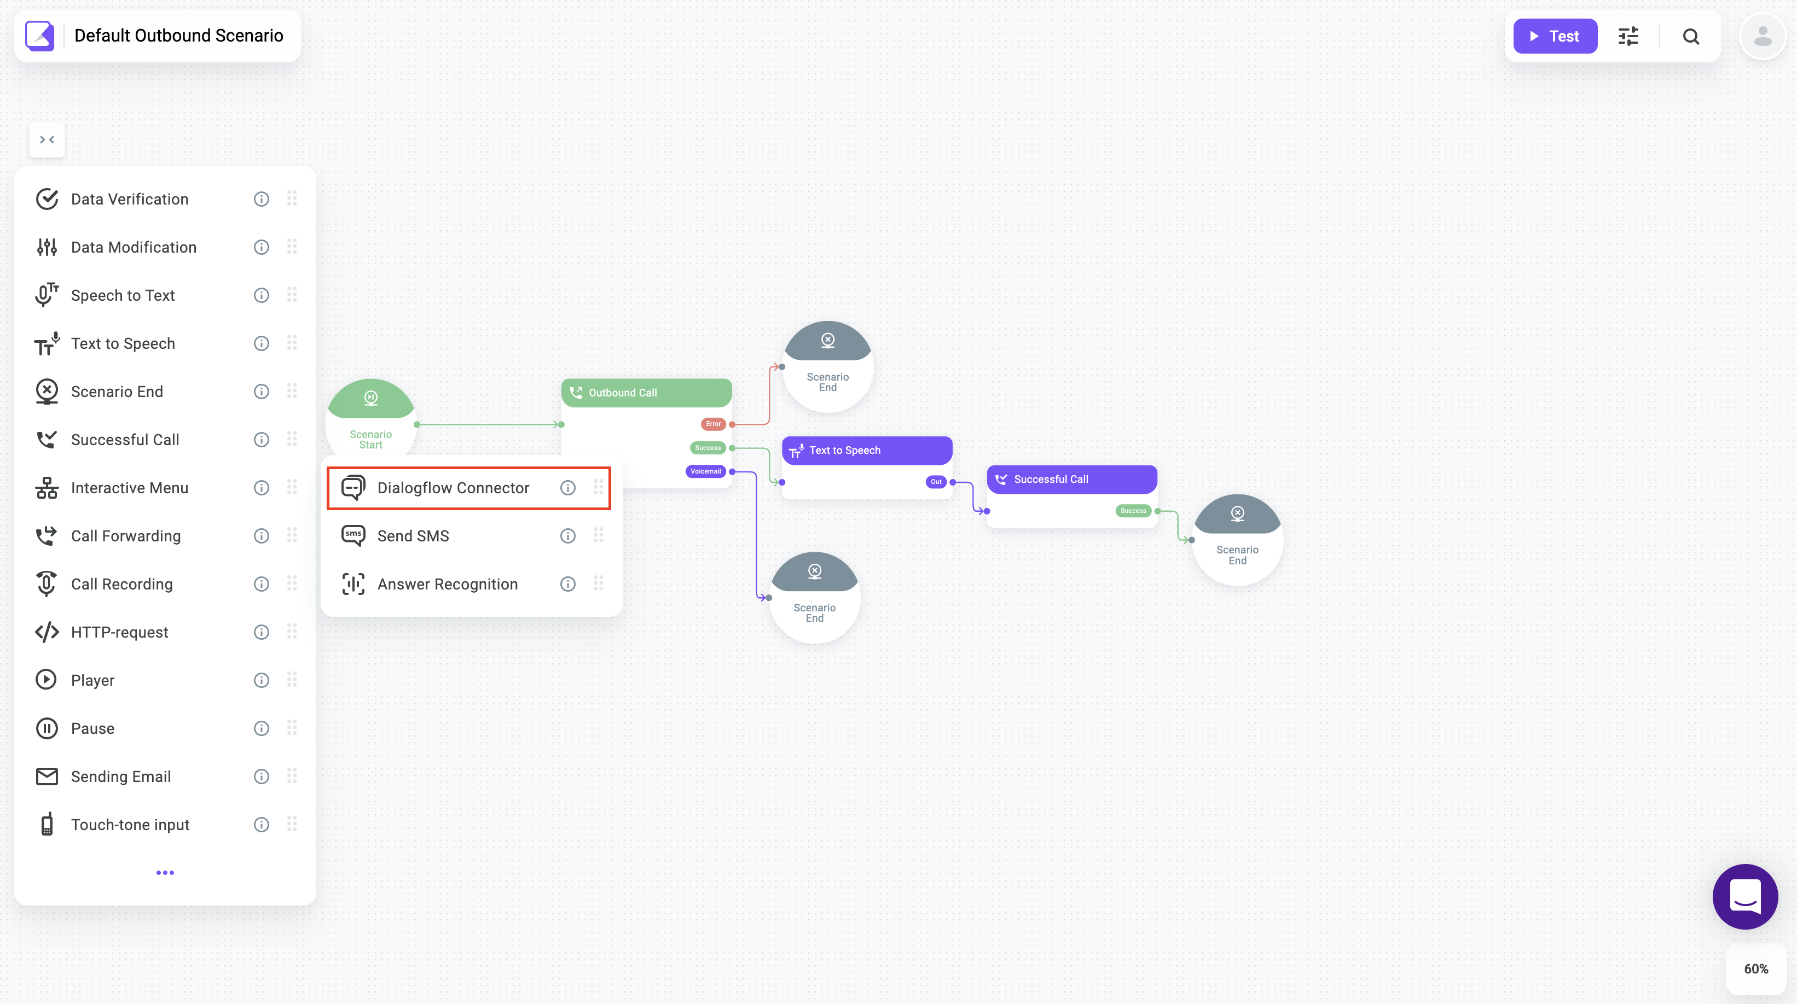This screenshot has width=1797, height=1004.
Task: Expand more blocks with three dots
Action: click(x=165, y=873)
